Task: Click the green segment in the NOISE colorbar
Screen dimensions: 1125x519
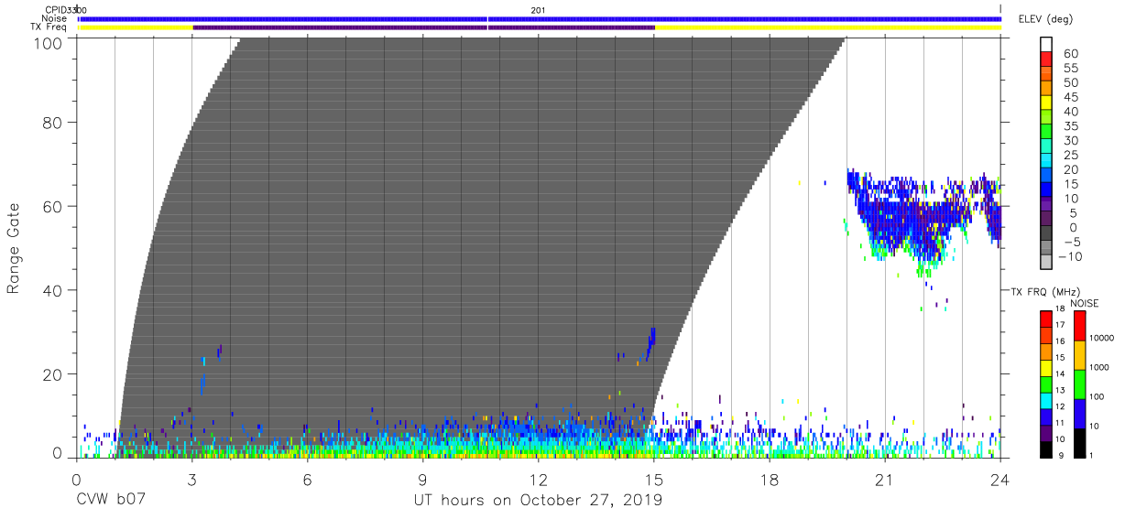Action: pos(1078,384)
